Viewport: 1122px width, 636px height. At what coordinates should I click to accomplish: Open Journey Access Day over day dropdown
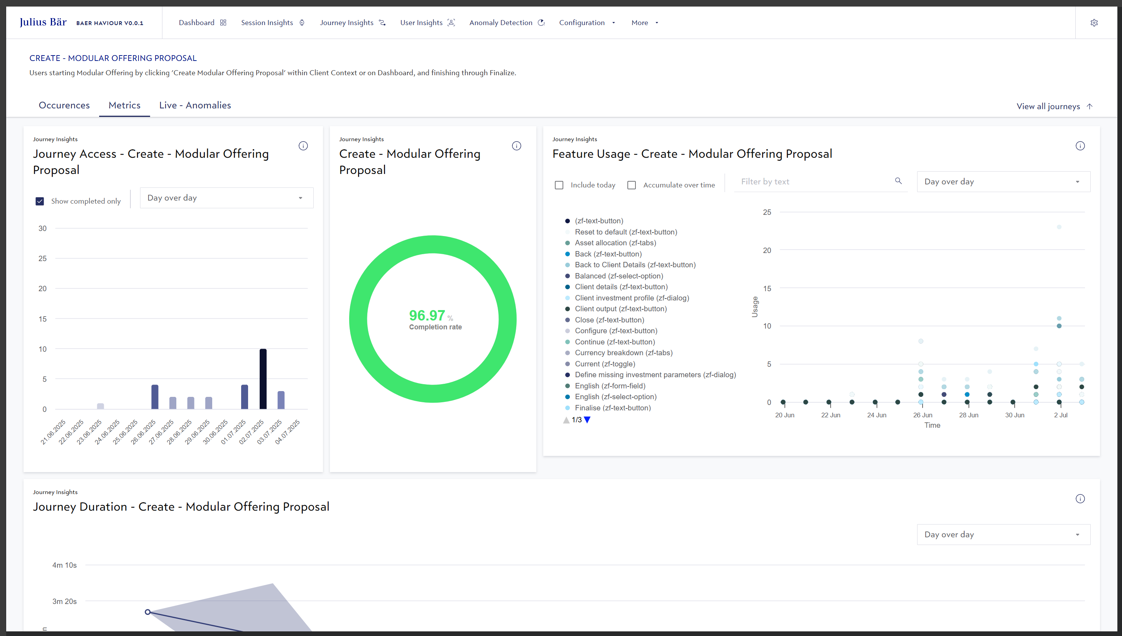226,198
